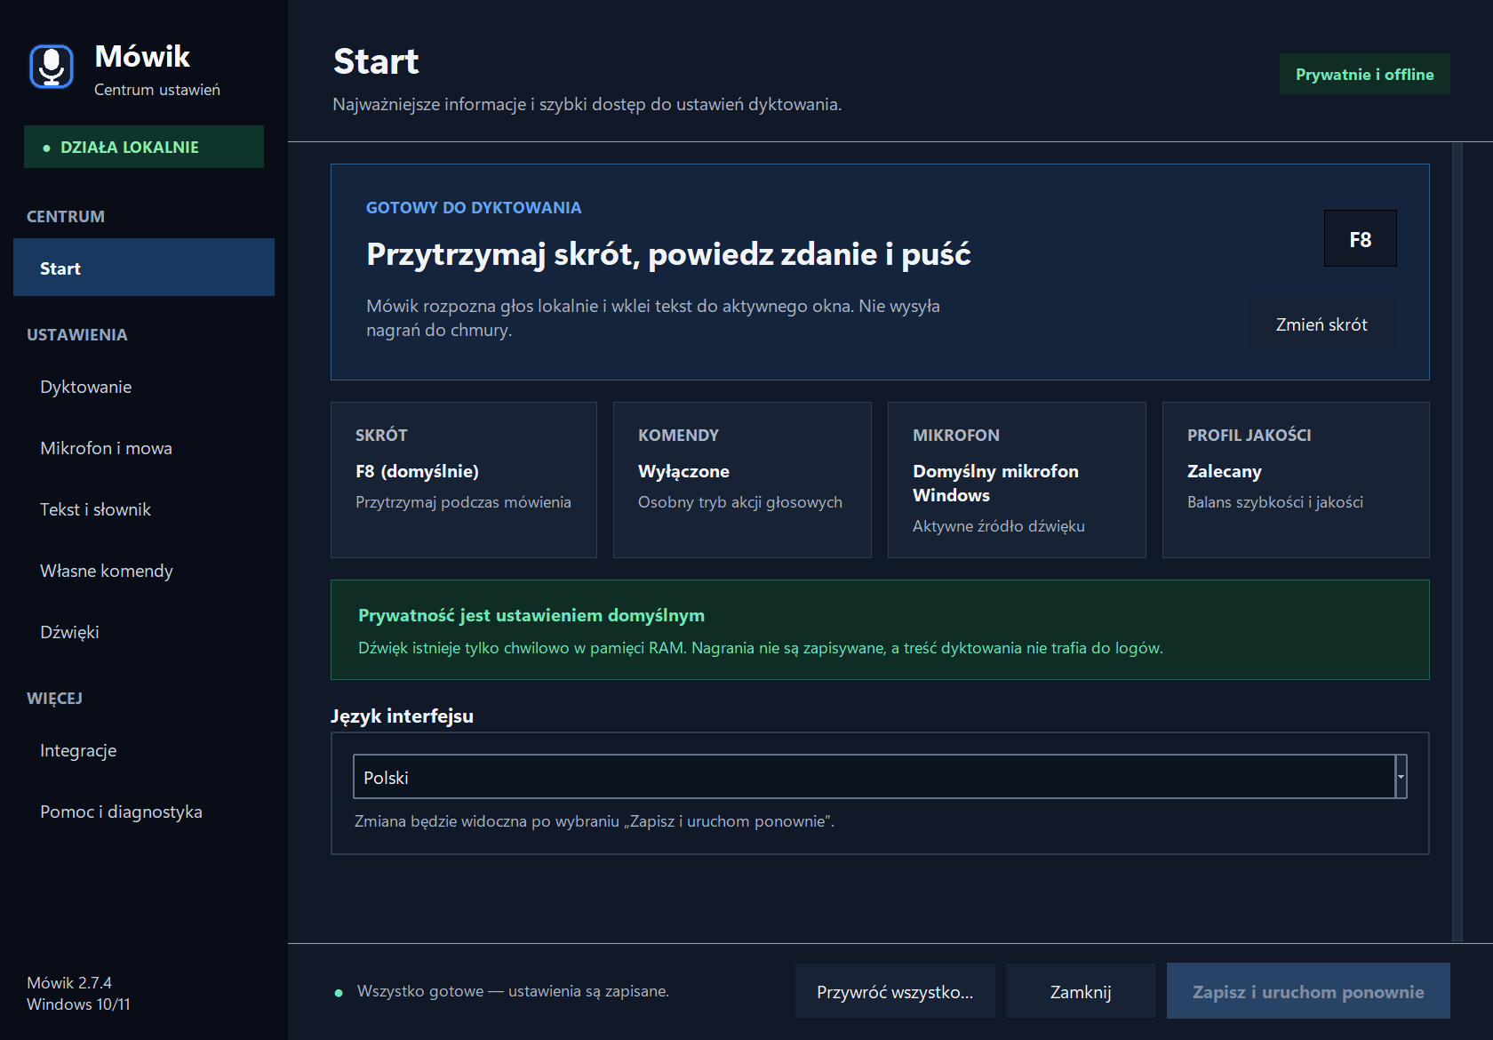Click the Mówik microphone logo icon

[x=52, y=67]
